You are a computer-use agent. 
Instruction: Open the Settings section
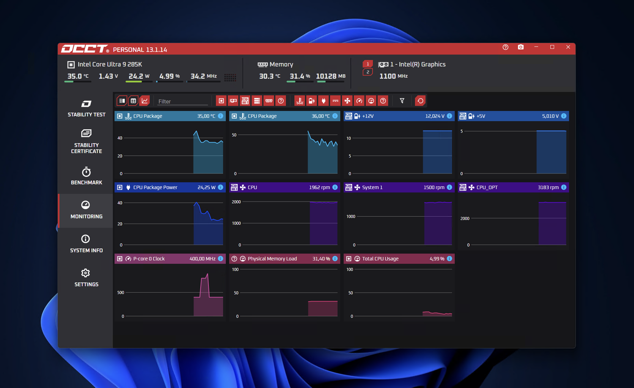(86, 278)
